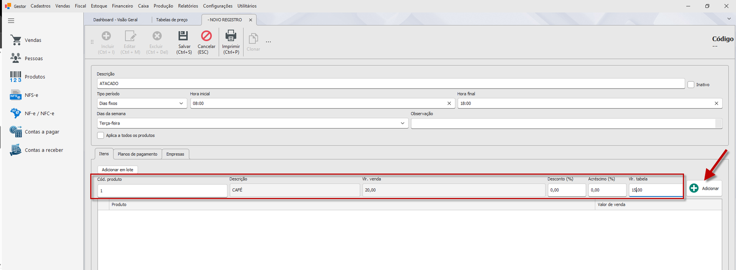
Task: Click the Vlr. tabela input field
Action: tap(656, 190)
